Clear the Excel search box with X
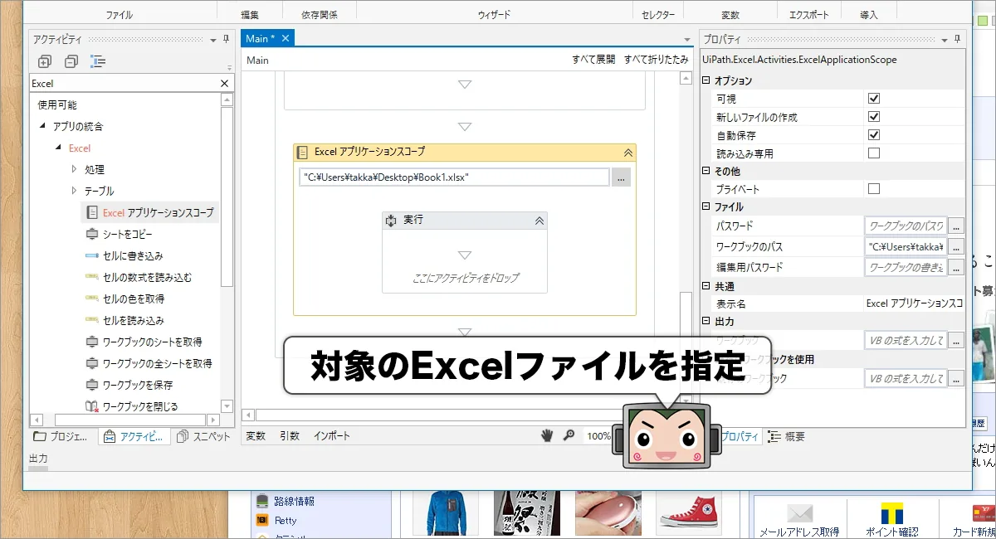This screenshot has height=539, width=996. click(224, 84)
